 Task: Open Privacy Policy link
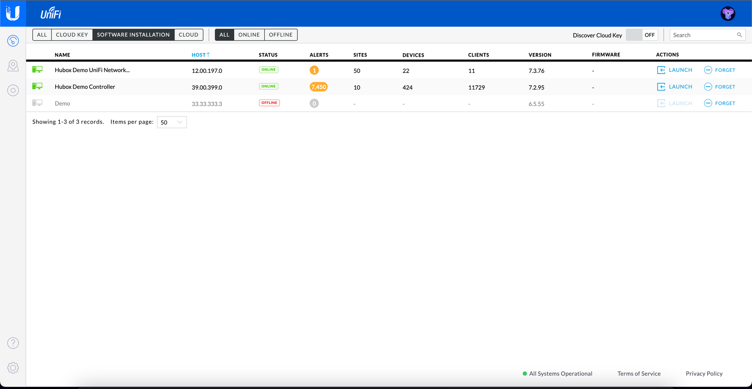pyautogui.click(x=704, y=374)
